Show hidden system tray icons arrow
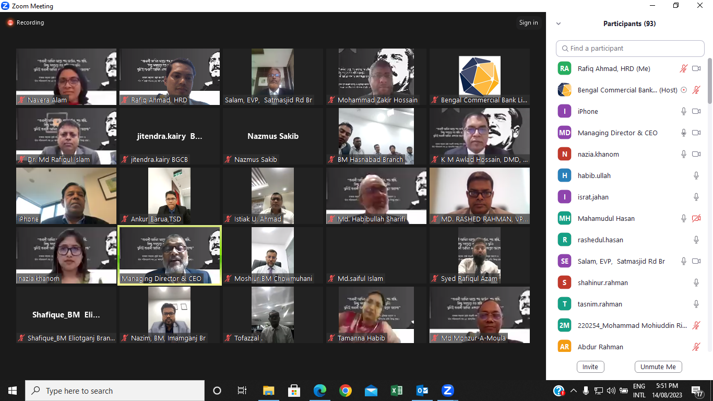The width and height of the screenshot is (713, 401). (x=573, y=391)
